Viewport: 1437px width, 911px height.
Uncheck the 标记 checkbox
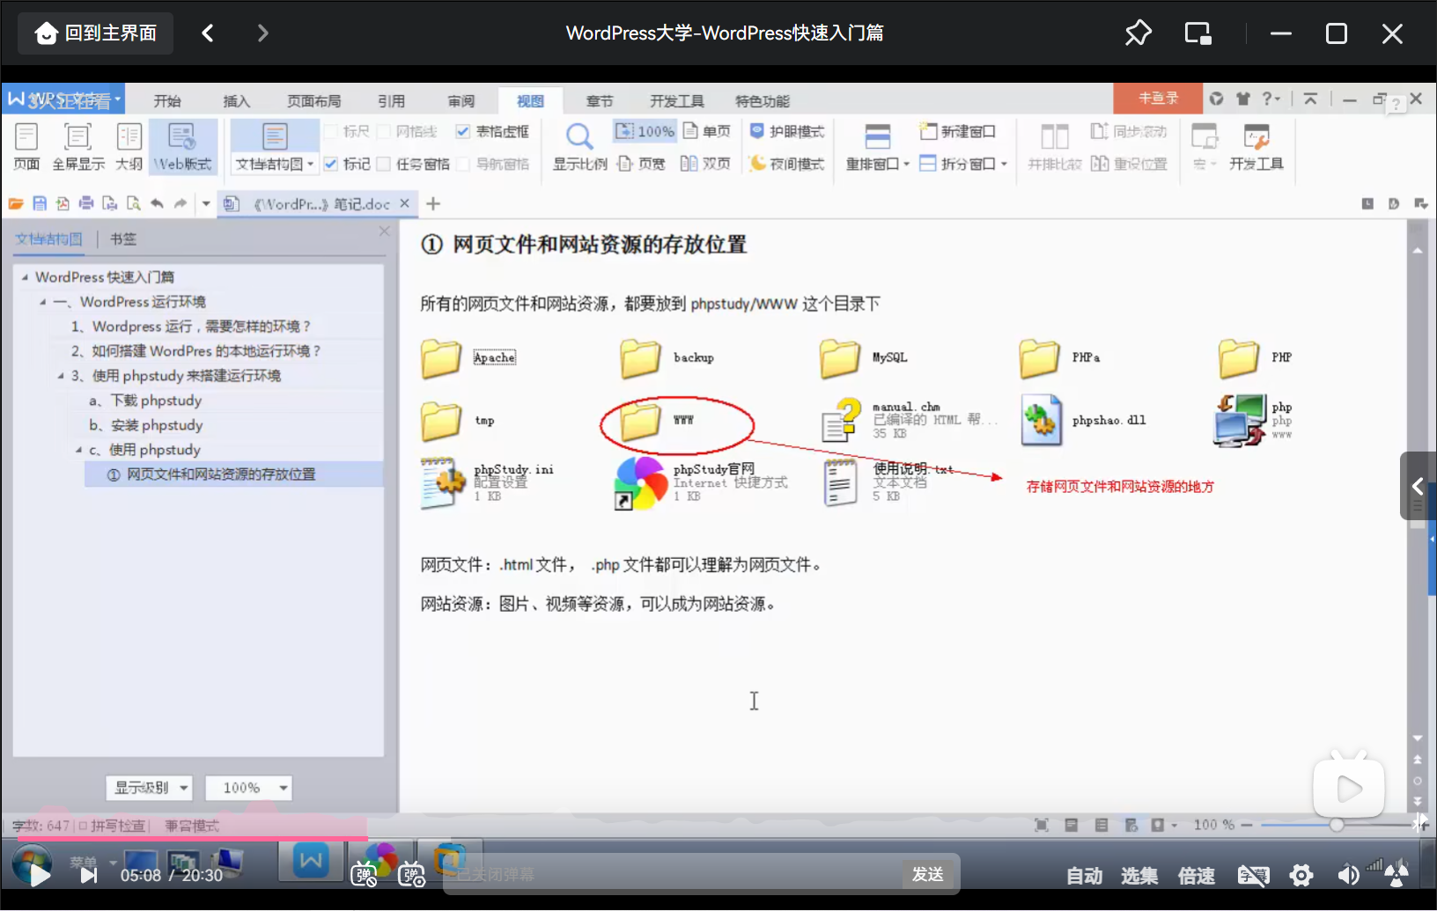331,164
